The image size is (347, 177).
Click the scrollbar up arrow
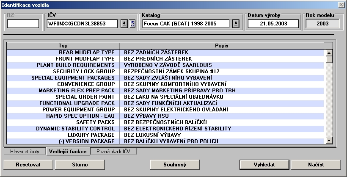pyautogui.click(x=329, y=53)
